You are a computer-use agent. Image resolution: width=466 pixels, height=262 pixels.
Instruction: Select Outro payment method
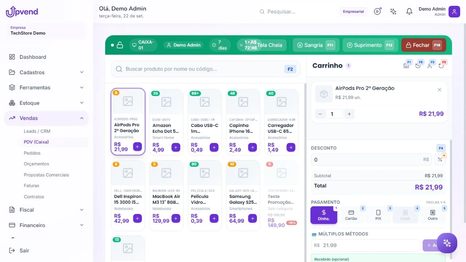point(433,215)
